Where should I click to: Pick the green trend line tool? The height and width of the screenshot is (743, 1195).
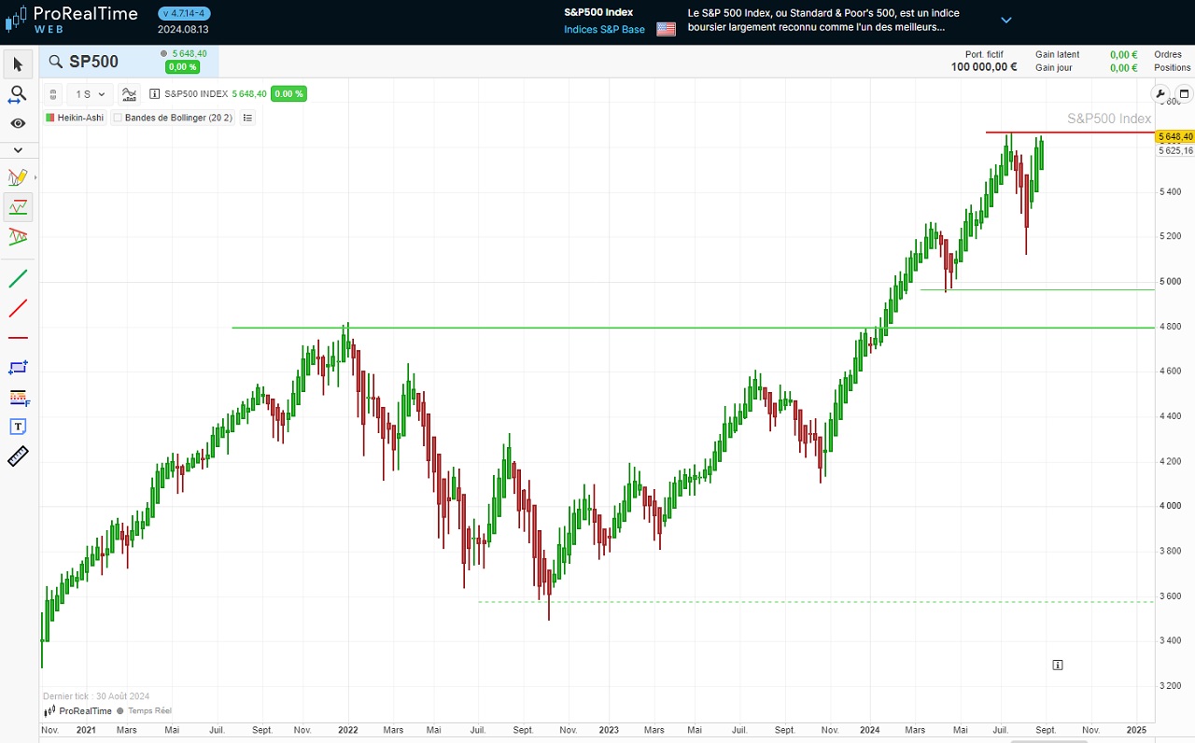[18, 278]
